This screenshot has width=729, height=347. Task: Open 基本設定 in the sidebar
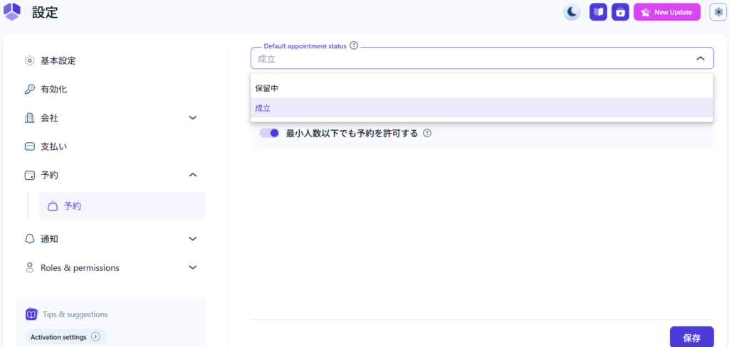pyautogui.click(x=58, y=60)
